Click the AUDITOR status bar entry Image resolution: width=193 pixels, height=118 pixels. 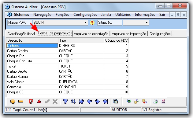click(126, 110)
